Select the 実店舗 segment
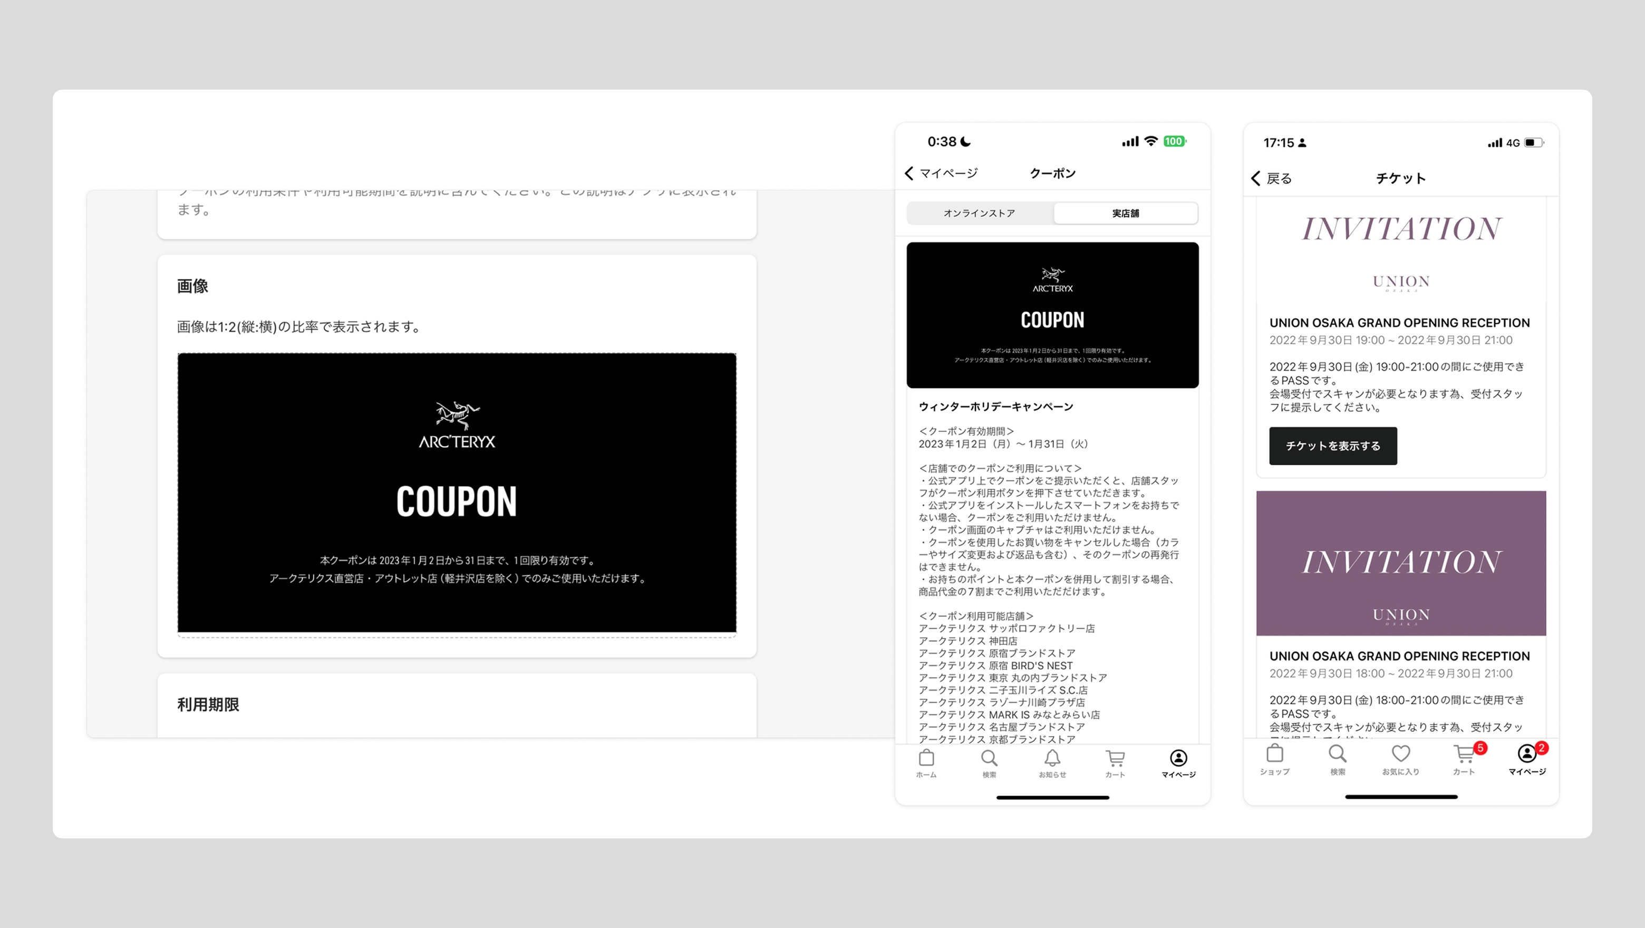The width and height of the screenshot is (1645, 928). (1125, 214)
